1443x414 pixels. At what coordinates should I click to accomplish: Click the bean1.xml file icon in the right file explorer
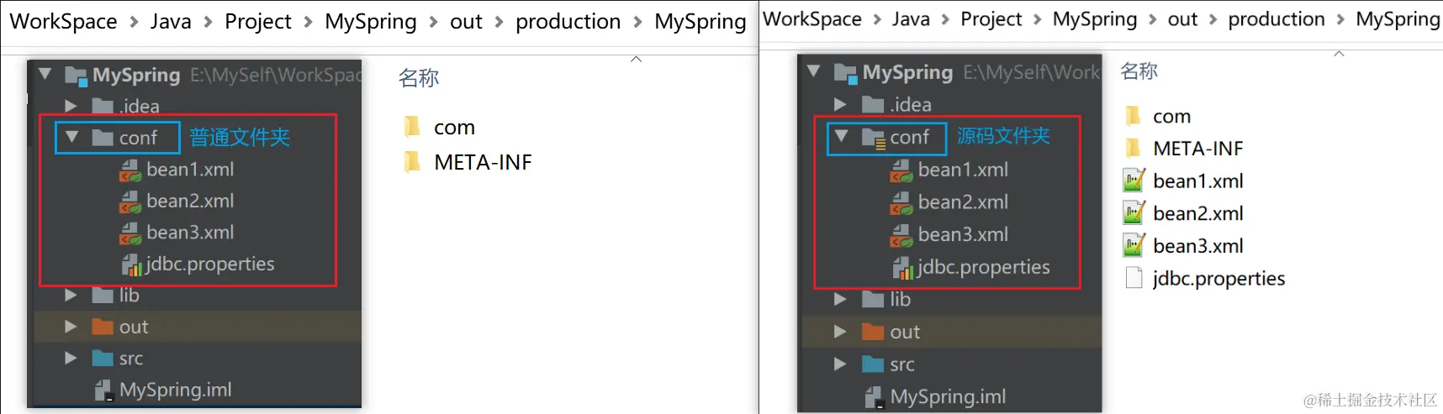coord(1134,181)
